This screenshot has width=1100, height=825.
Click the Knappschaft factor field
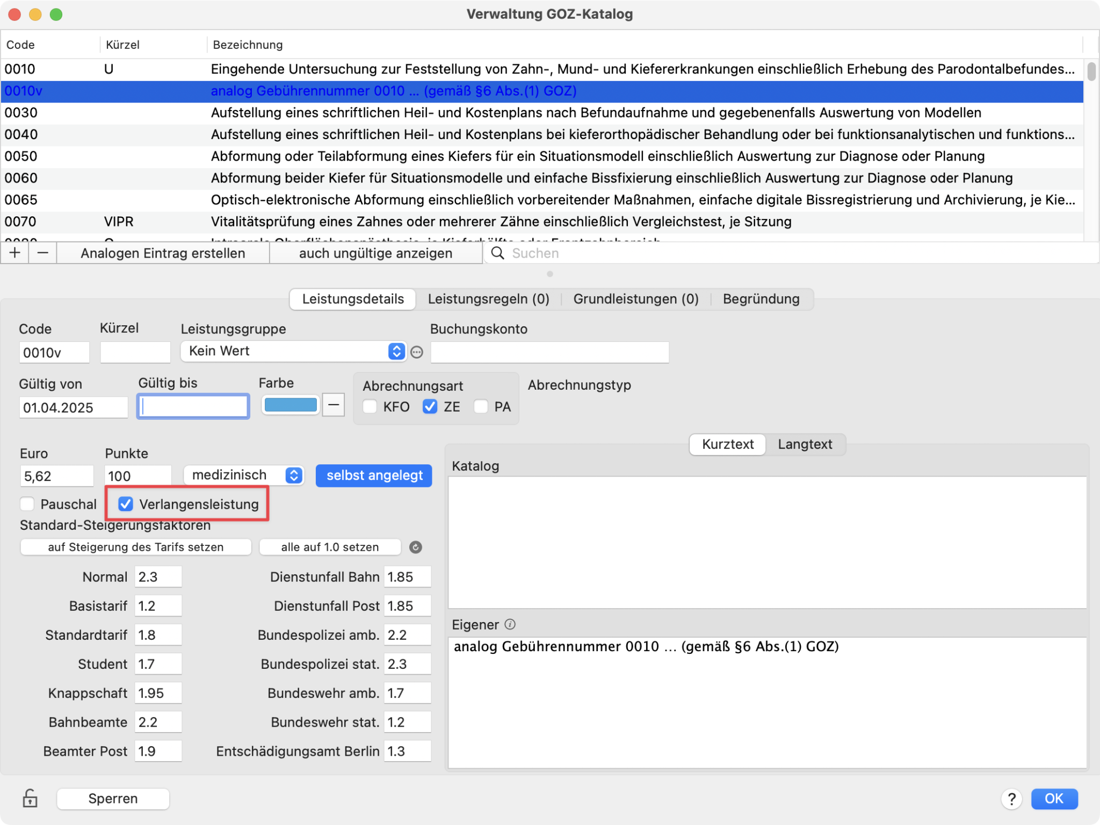click(x=158, y=693)
